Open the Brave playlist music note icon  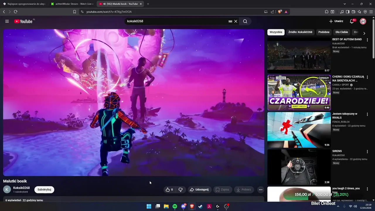pyautogui.click(x=342, y=12)
